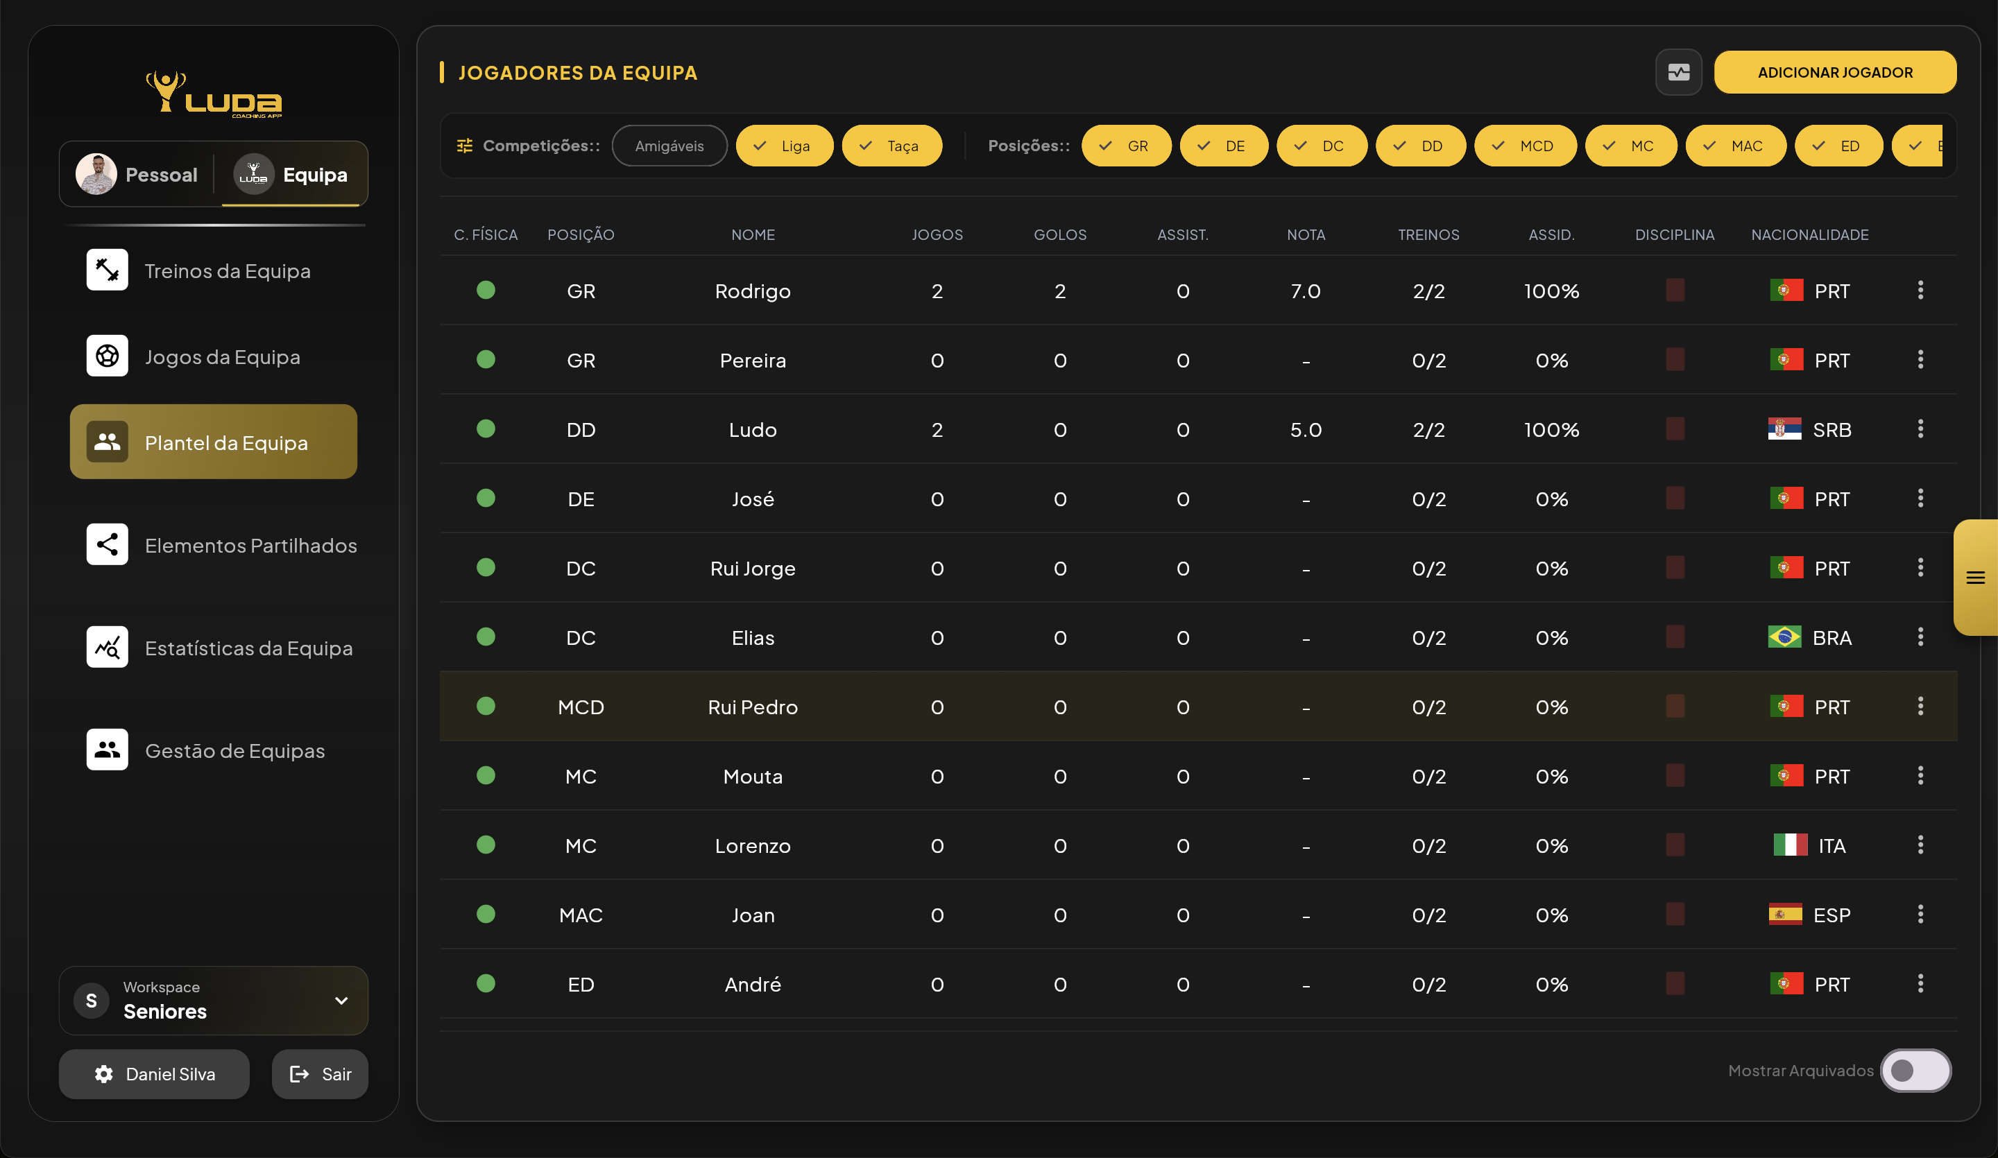Viewport: 1998px width, 1158px height.
Task: Click the Adicionar Jogador button
Action: click(1836, 71)
